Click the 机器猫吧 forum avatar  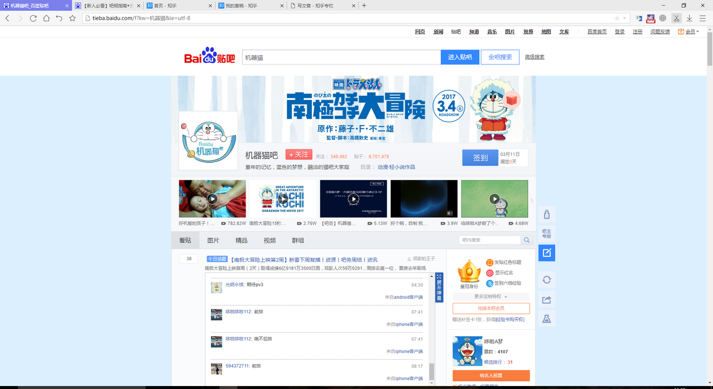tap(208, 141)
